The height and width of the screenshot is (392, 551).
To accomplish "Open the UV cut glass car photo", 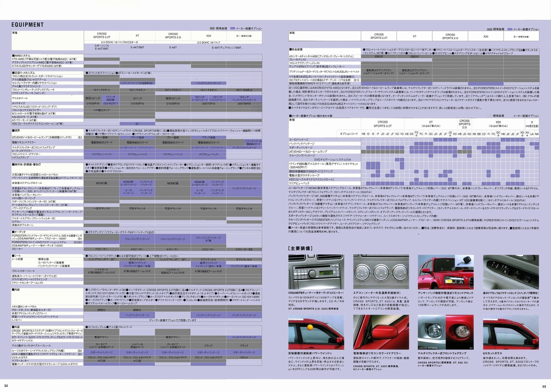I will [511, 332].
